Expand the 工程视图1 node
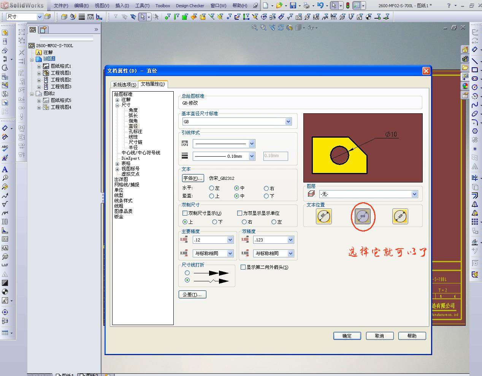This screenshot has width=482, height=376. (x=39, y=73)
